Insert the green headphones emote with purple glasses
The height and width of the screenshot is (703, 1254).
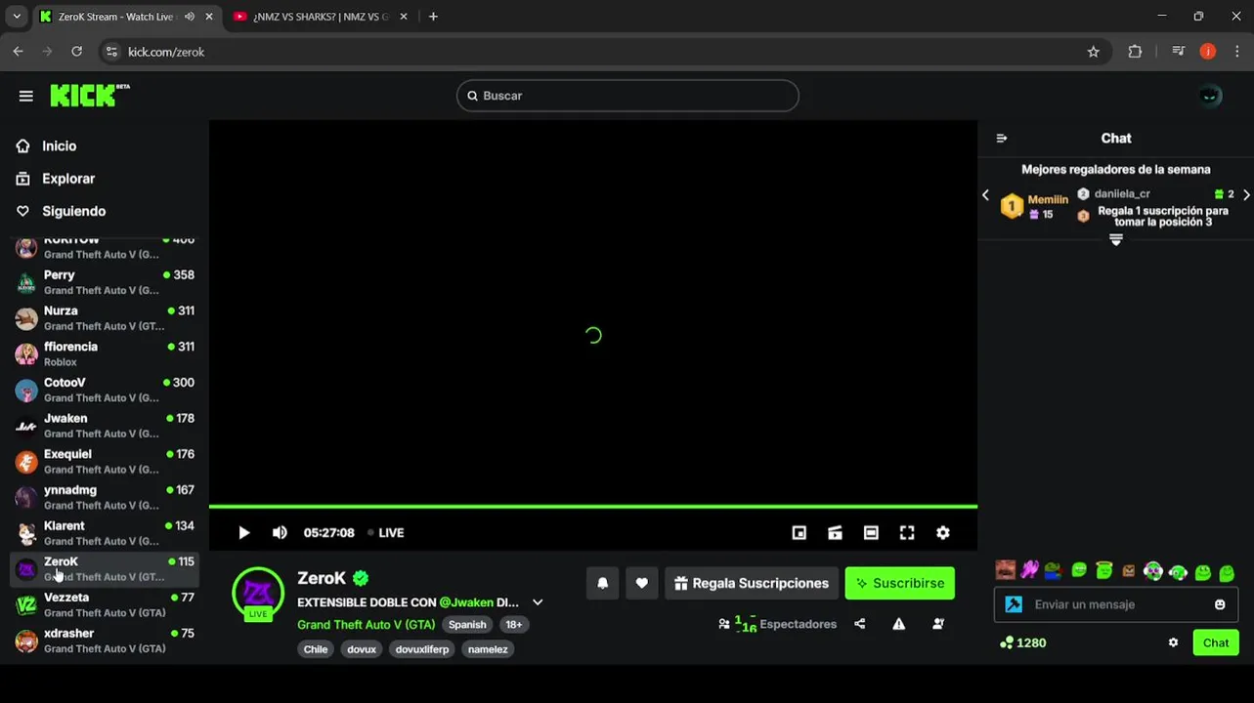(x=1153, y=571)
